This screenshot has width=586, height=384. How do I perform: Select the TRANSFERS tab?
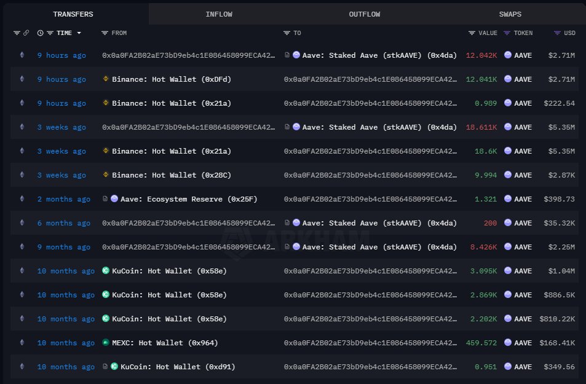point(73,14)
